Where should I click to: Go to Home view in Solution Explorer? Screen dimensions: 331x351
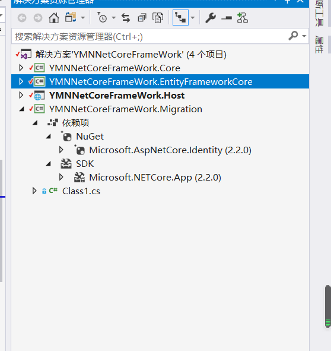click(54, 18)
